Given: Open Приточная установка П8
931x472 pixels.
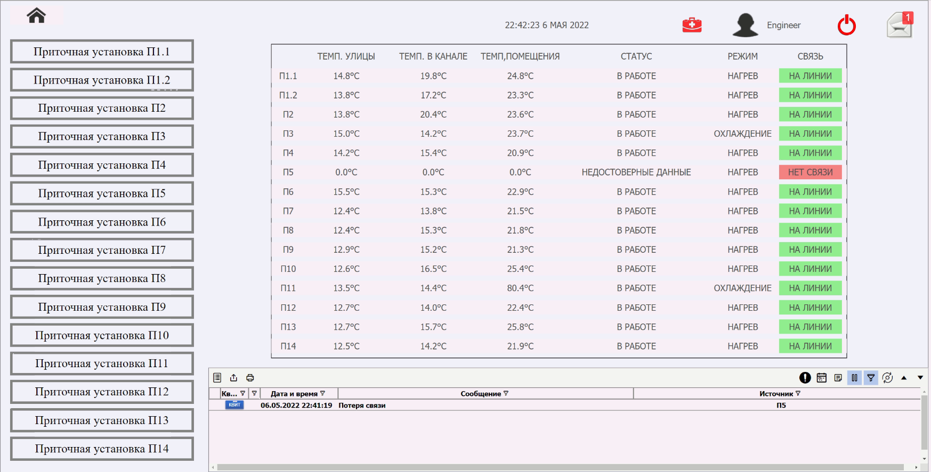Looking at the screenshot, I should click(x=102, y=278).
